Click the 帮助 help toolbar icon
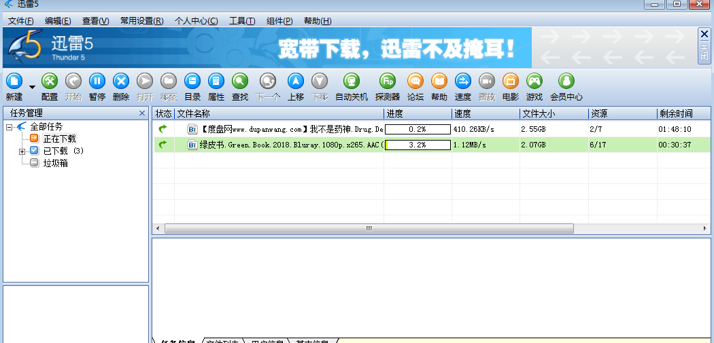 (x=439, y=82)
